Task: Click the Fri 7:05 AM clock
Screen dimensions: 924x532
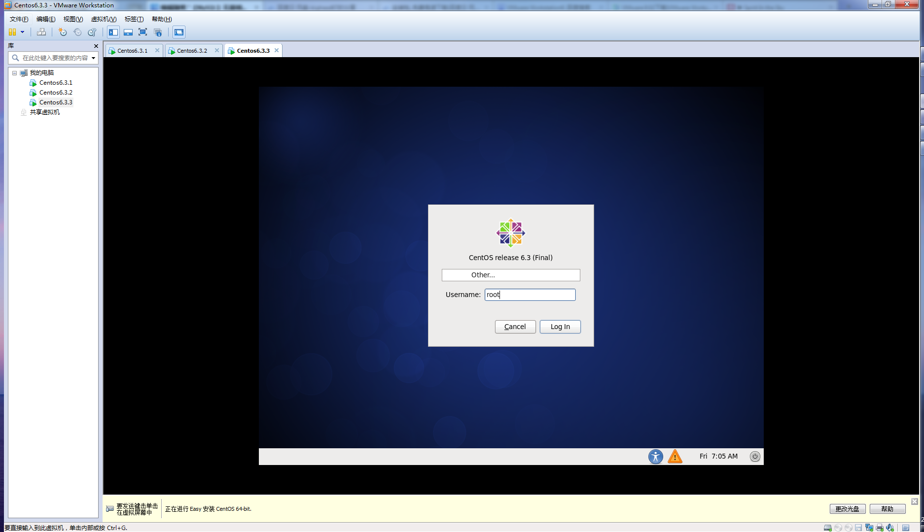Action: pyautogui.click(x=718, y=456)
